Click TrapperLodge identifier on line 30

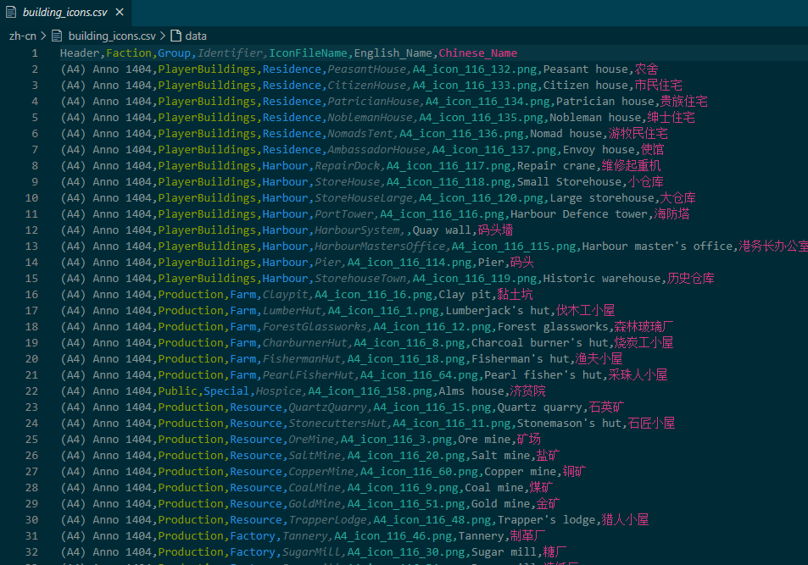point(328,520)
